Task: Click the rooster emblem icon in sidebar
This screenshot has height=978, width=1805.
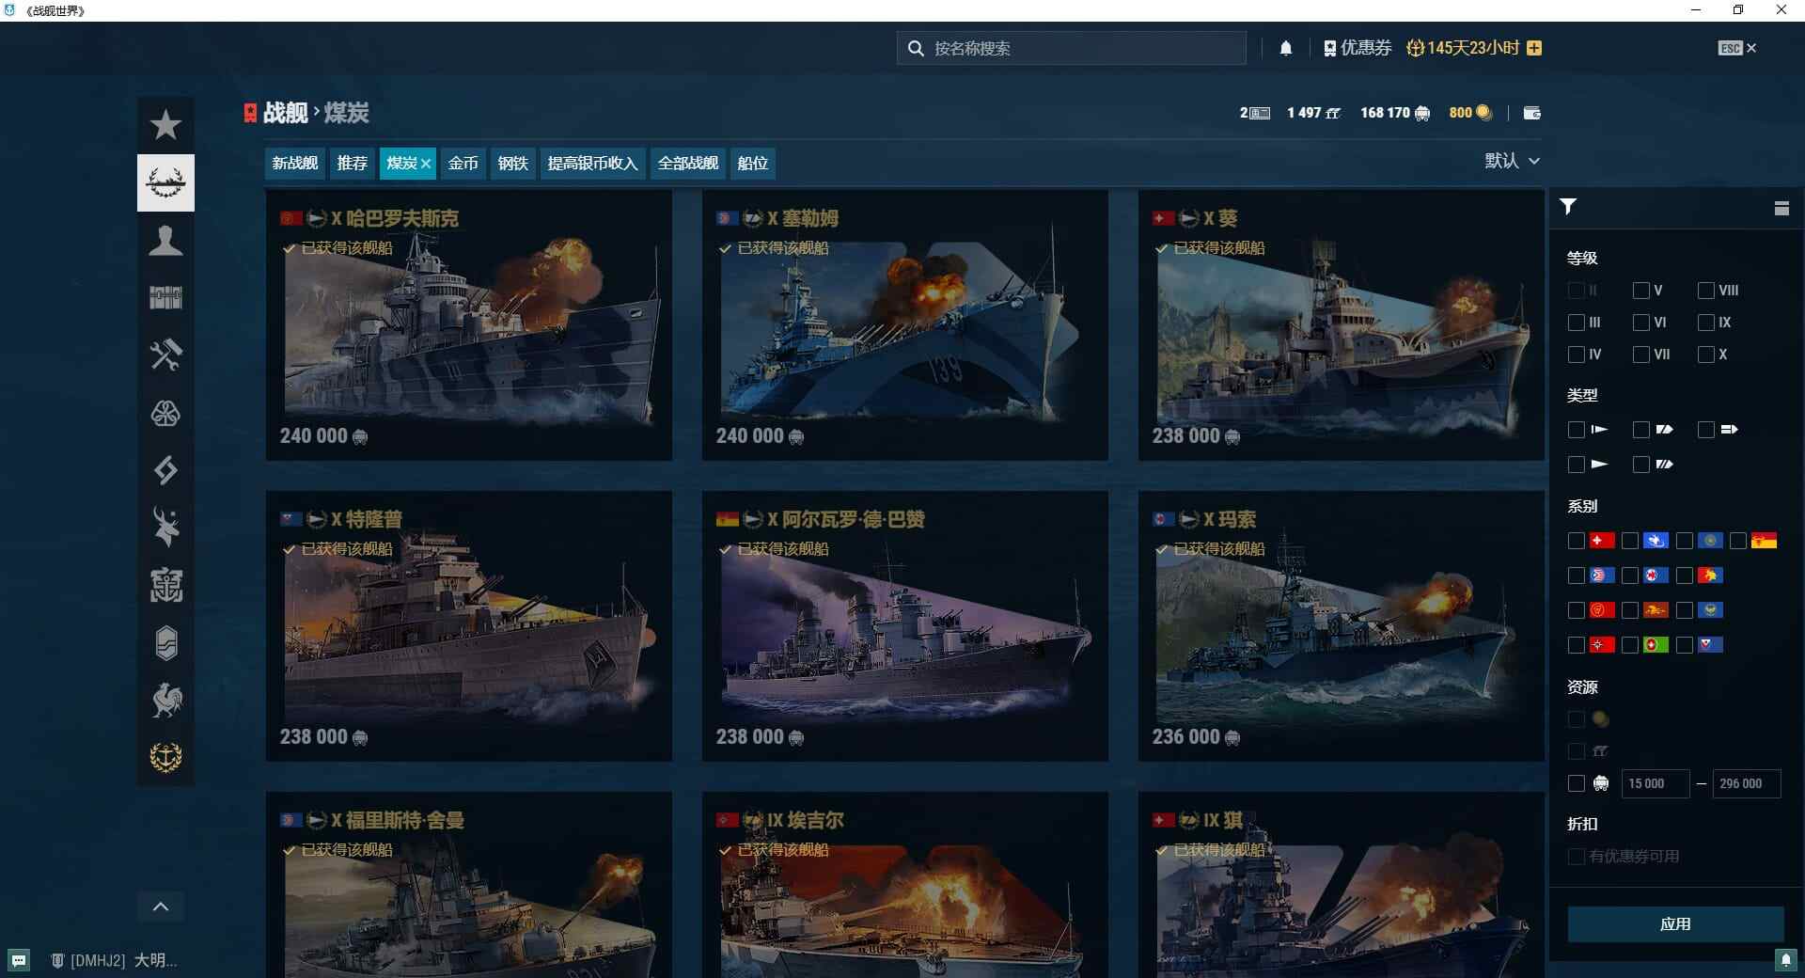Action: 165,700
